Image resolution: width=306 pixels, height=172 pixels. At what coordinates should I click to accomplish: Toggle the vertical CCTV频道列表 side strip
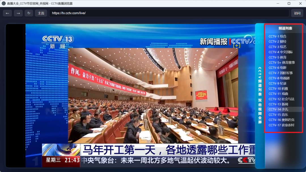(x=260, y=96)
